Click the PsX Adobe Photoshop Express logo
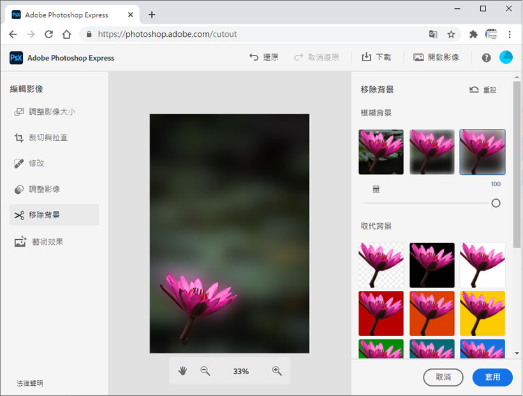This screenshot has height=396, width=523. 16,58
